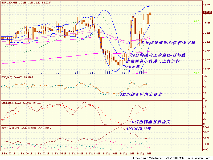213x160 pixels.
Task: Click the SAR反转 annotation
Action: [x=132, y=67]
